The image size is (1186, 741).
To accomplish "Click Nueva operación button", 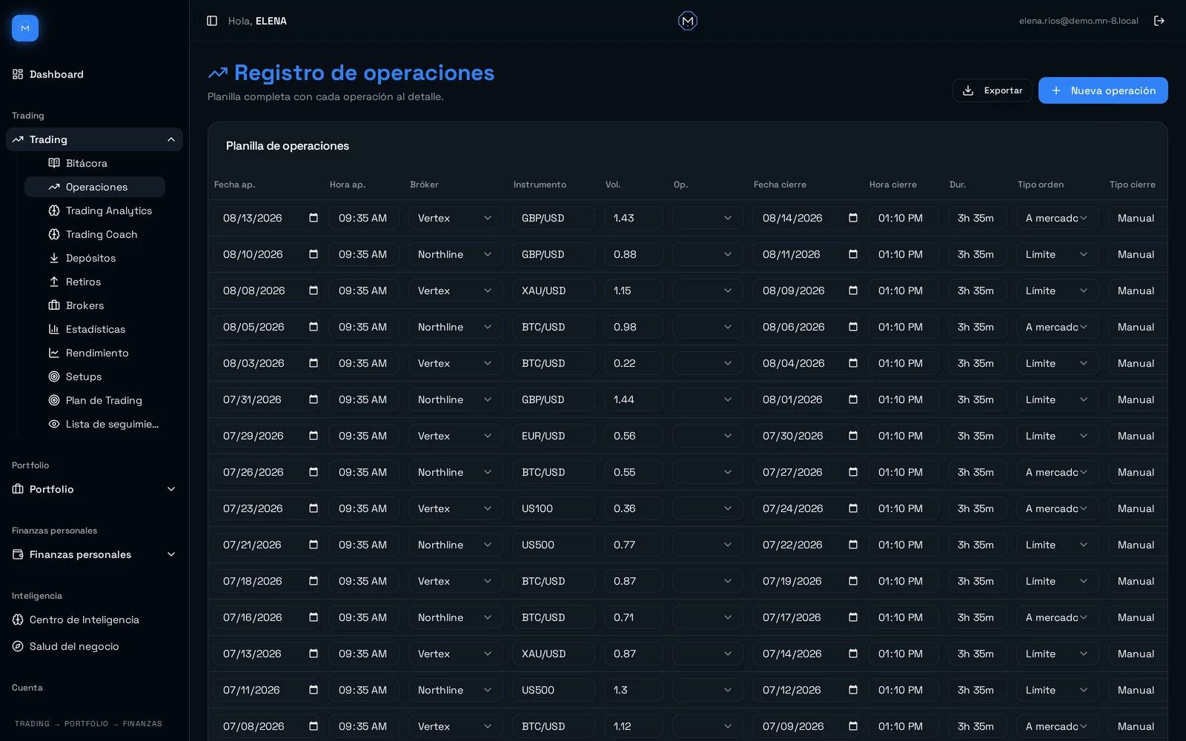I will [1103, 90].
